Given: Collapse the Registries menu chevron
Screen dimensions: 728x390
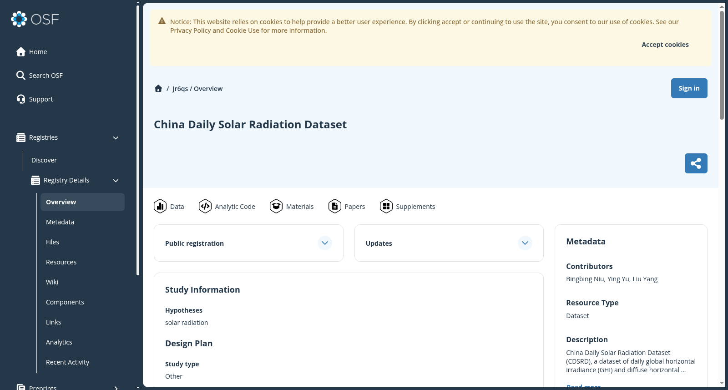Looking at the screenshot, I should point(116,138).
